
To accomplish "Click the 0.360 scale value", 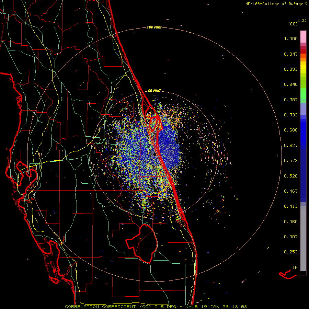I will [x=291, y=222].
